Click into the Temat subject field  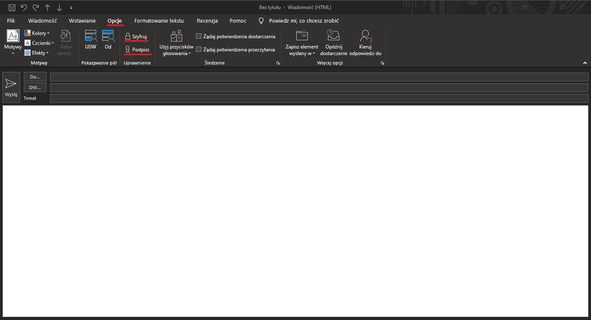[x=319, y=98]
